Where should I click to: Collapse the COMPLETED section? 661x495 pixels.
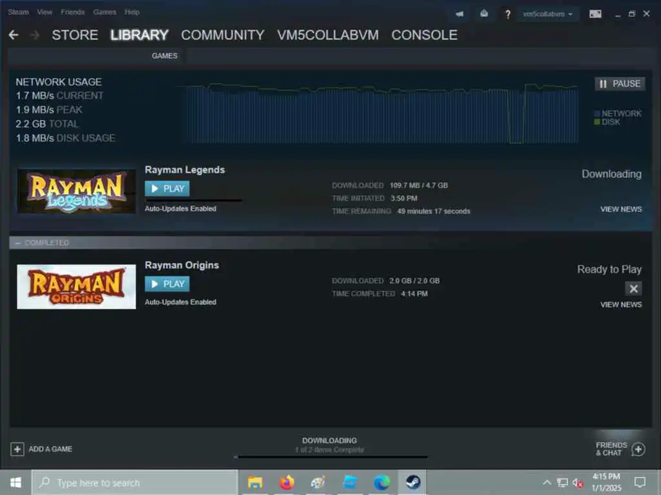point(17,243)
